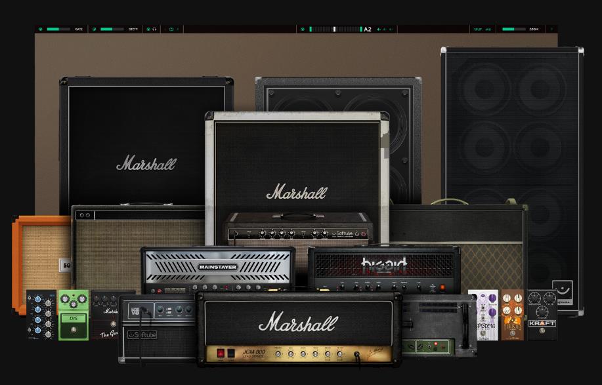The width and height of the screenshot is (602, 385).
Task: Select the black EQ pedal with blue knobs
Action: (41, 314)
